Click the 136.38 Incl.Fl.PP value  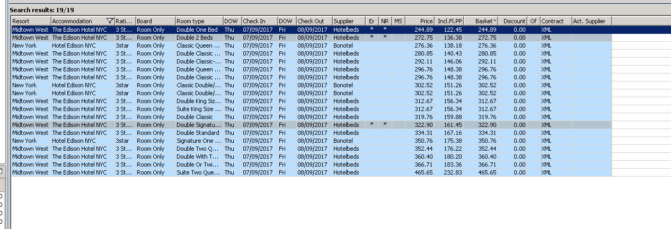coord(453,38)
